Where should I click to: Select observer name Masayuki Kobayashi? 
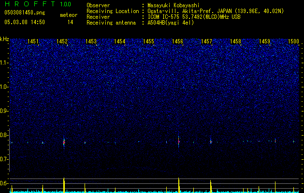click(x=174, y=5)
